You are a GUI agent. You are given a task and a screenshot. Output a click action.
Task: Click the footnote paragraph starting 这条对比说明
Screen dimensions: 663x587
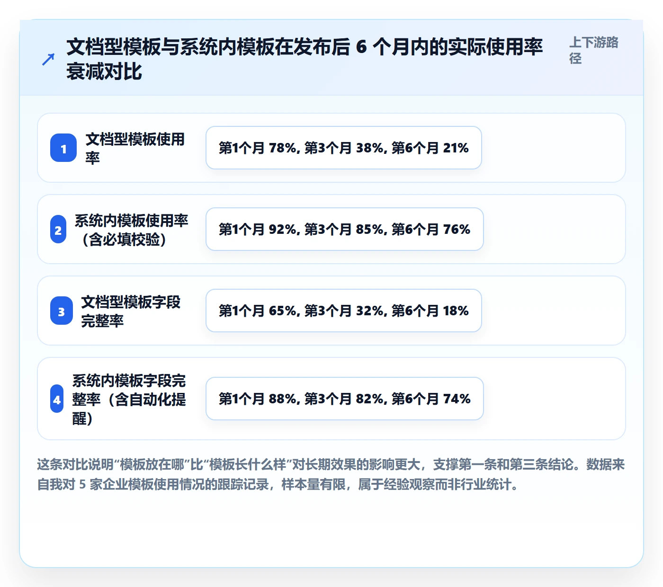pyautogui.click(x=331, y=474)
